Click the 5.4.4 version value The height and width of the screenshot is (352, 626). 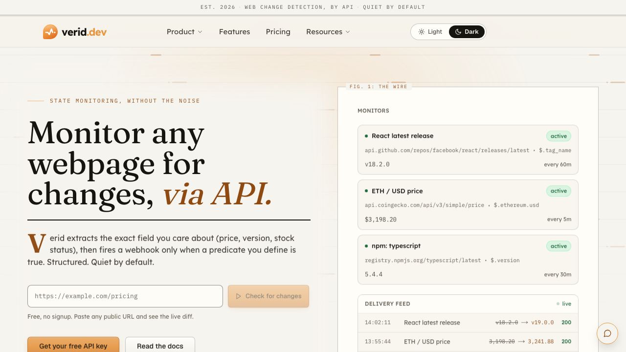tap(374, 274)
